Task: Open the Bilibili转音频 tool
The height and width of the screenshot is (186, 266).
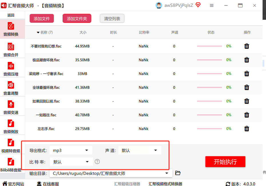Action: click(11, 165)
